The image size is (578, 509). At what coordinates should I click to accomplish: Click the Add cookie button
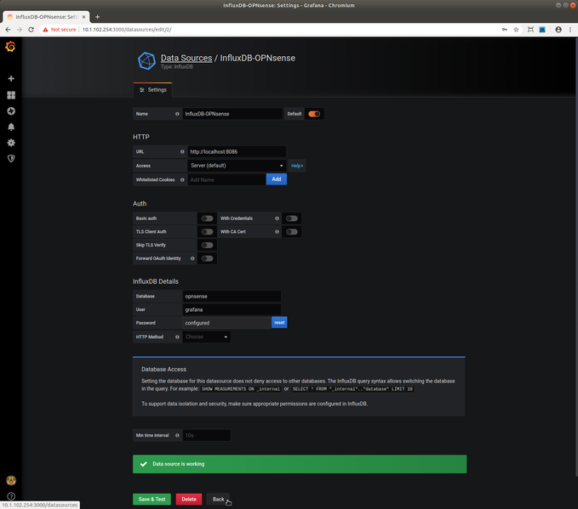[x=277, y=179]
